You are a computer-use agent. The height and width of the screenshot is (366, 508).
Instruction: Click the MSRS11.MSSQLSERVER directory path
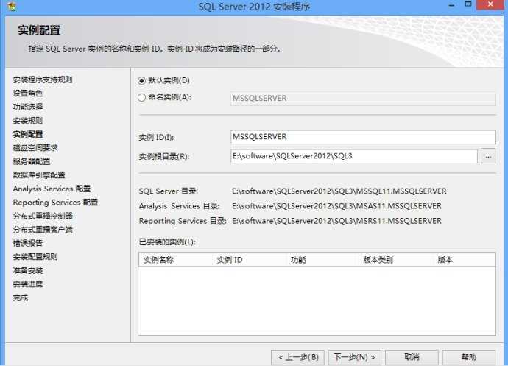tap(336, 221)
